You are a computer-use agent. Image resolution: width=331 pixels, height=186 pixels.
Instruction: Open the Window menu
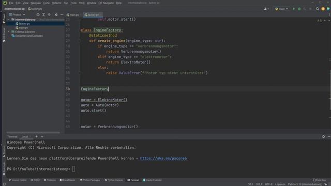click(92, 3)
